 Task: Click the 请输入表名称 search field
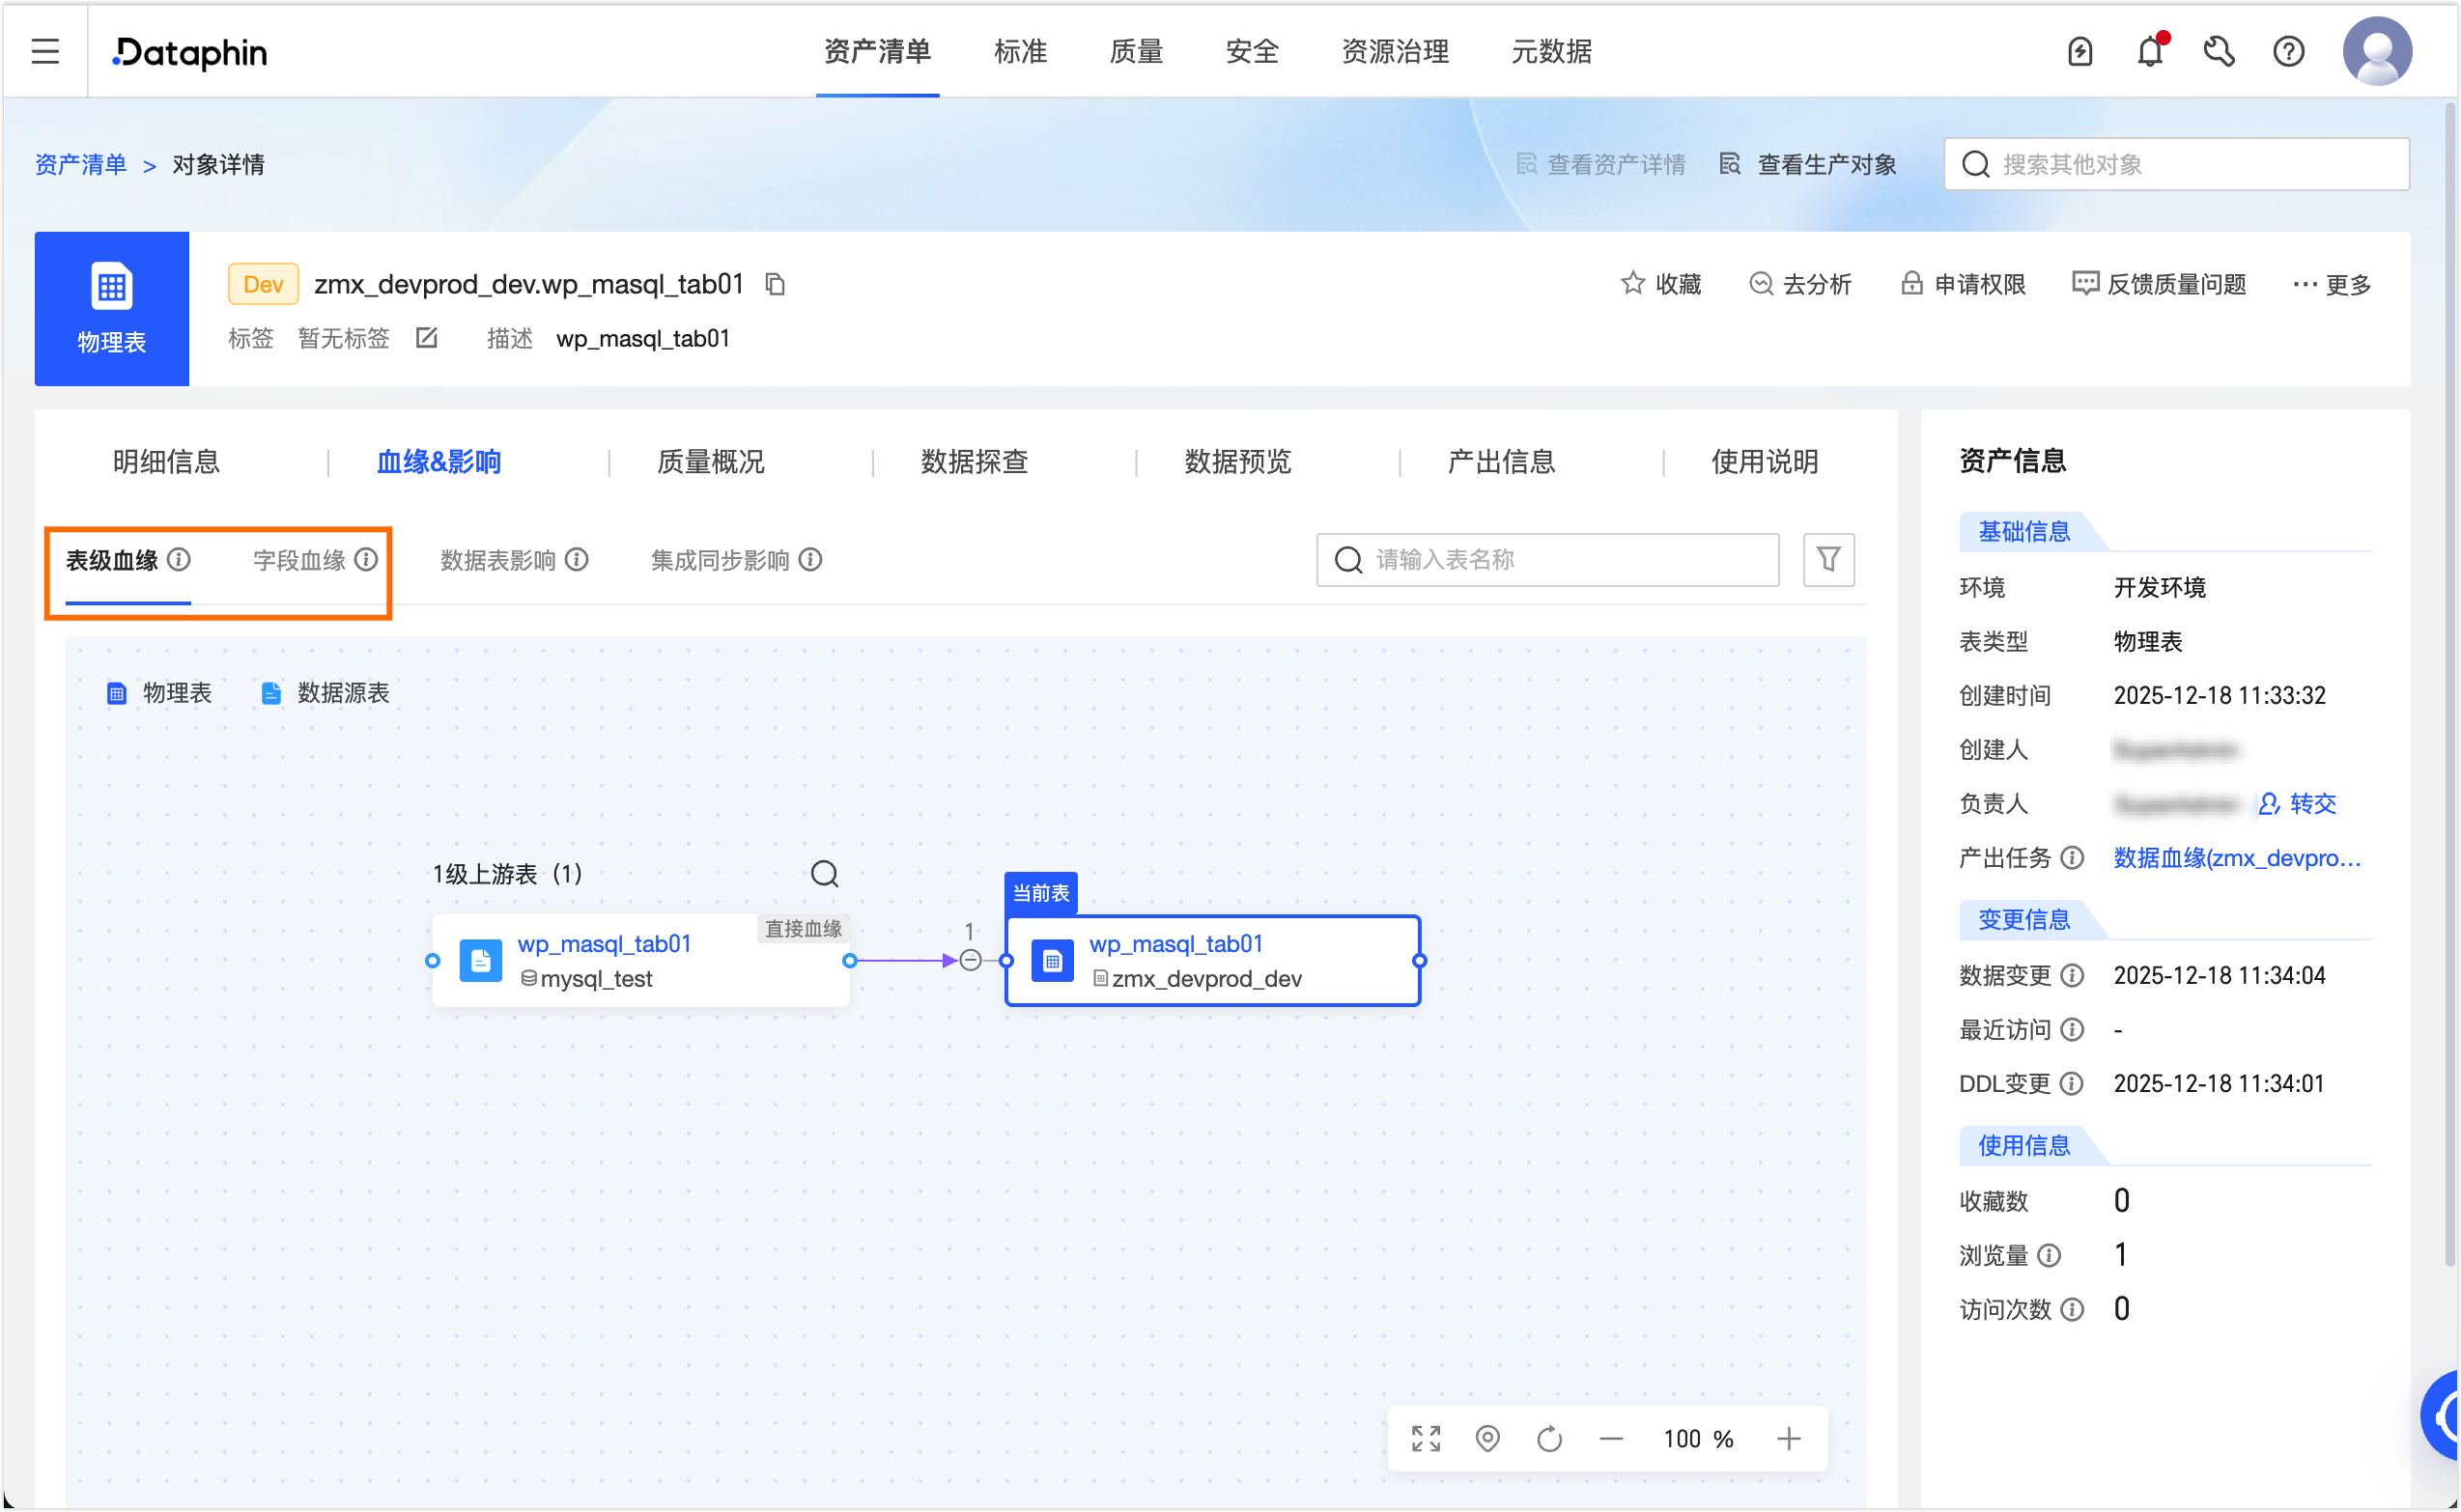1561,560
